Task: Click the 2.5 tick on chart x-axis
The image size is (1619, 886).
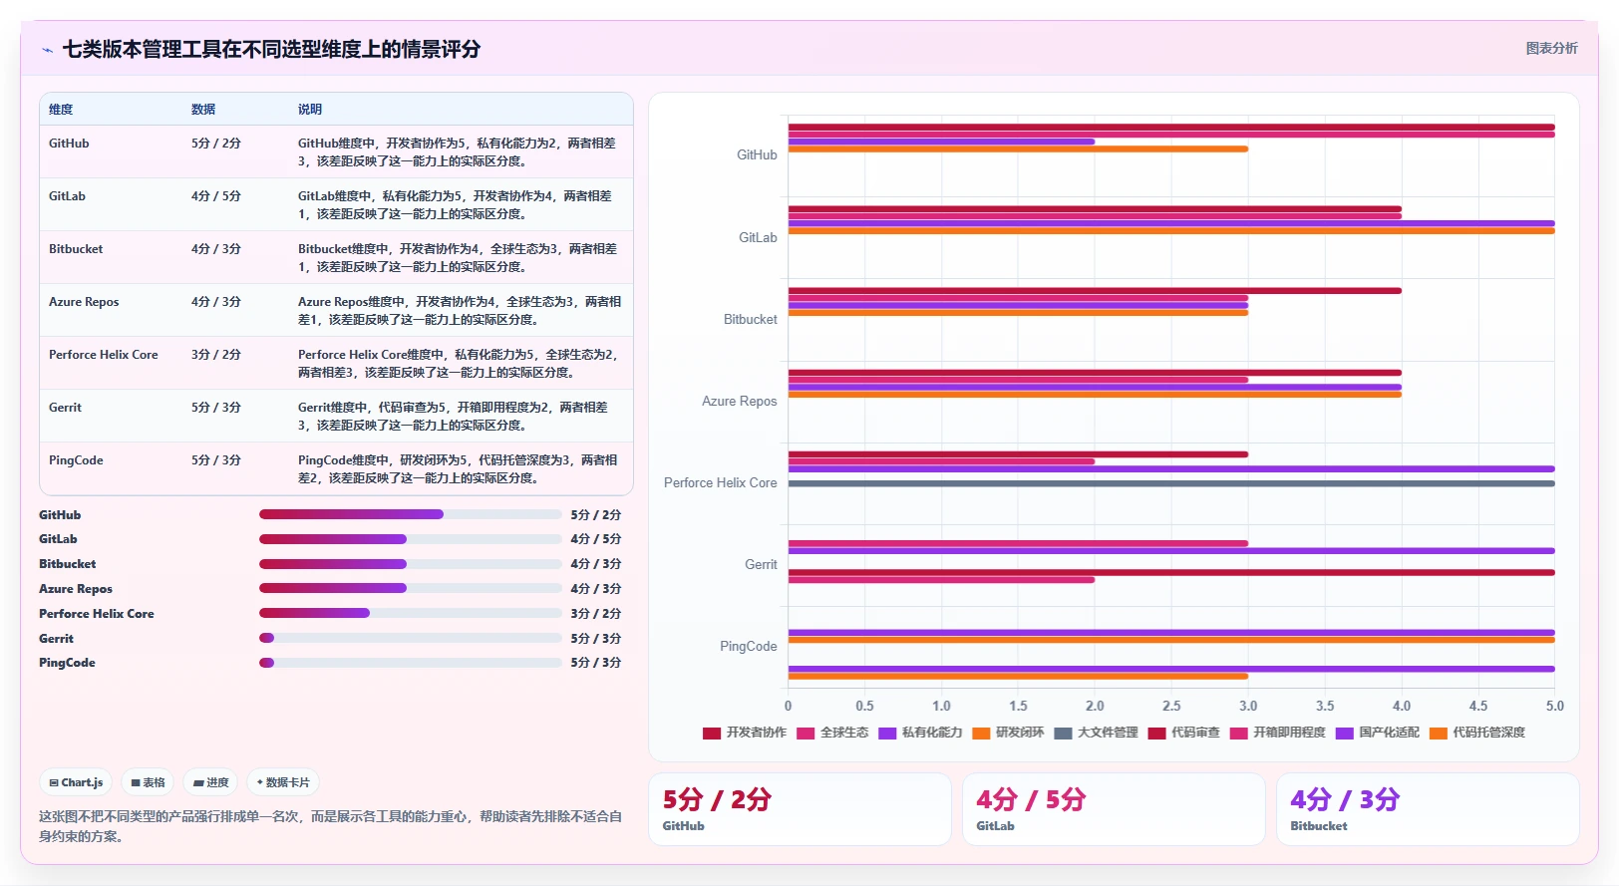Action: point(1171,706)
